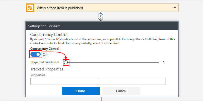This screenshot has height=101, width=203.
Task: Cancel the For each settings
Action: tap(121, 91)
